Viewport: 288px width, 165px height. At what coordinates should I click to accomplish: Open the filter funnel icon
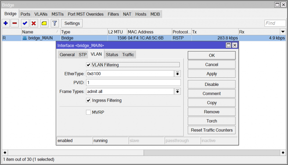[x=55, y=23]
